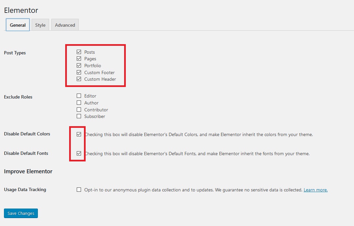Uncheck the Pages post type checkbox
Viewport: 354px width, 226px height.
(79, 58)
